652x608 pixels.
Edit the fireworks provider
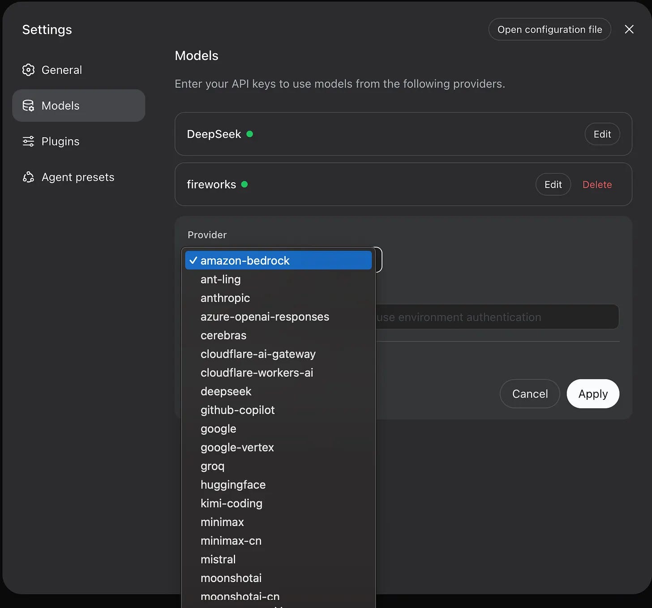point(553,184)
